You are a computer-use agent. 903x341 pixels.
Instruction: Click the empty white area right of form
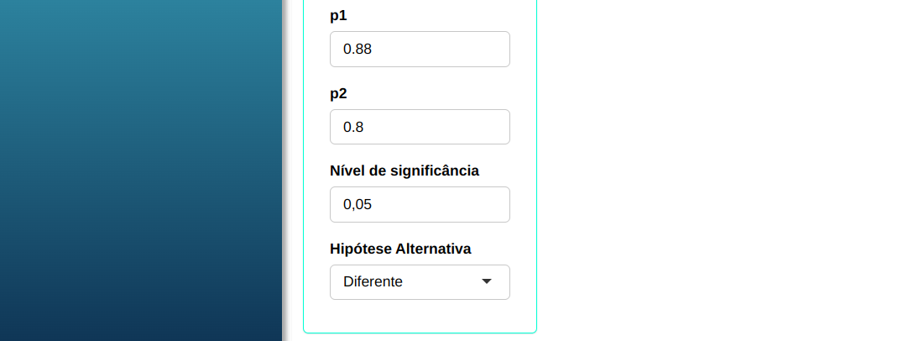pyautogui.click(x=713, y=168)
